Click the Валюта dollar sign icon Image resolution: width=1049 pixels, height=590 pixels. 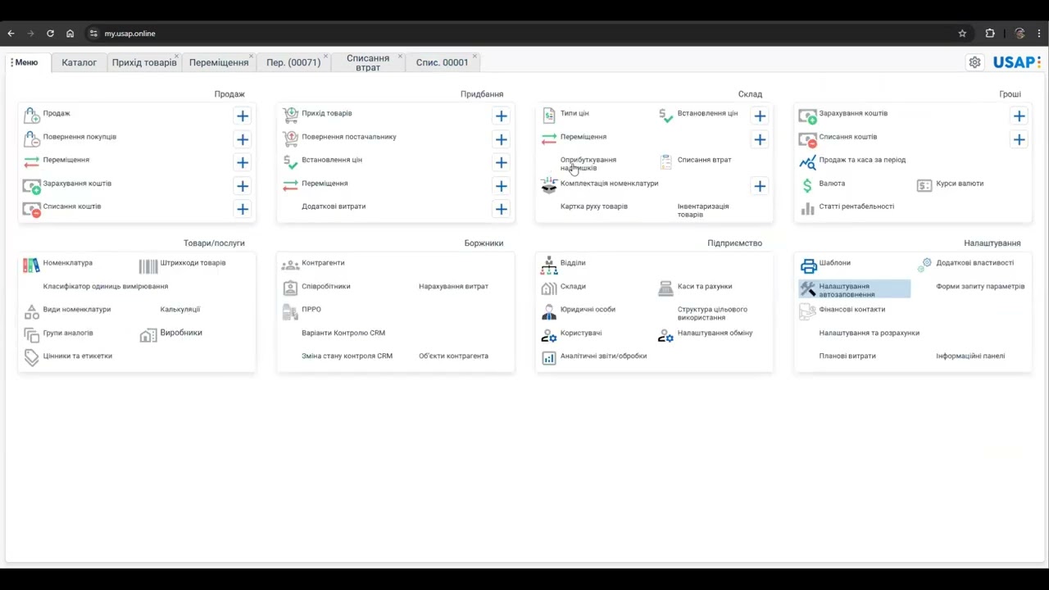click(x=807, y=185)
